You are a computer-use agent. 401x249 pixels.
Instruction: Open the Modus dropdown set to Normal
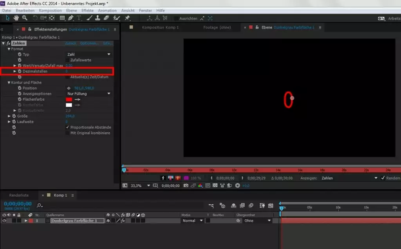193,221
